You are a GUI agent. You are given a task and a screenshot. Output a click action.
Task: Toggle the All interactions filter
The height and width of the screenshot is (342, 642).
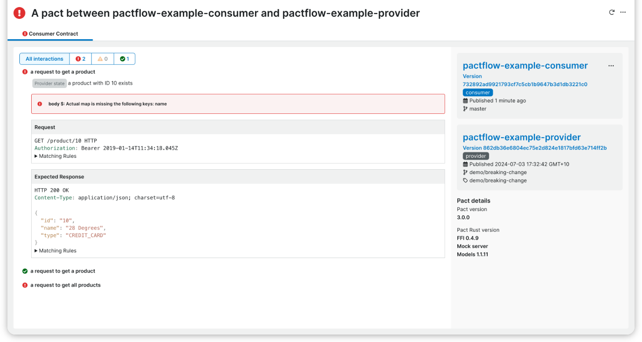tap(44, 58)
